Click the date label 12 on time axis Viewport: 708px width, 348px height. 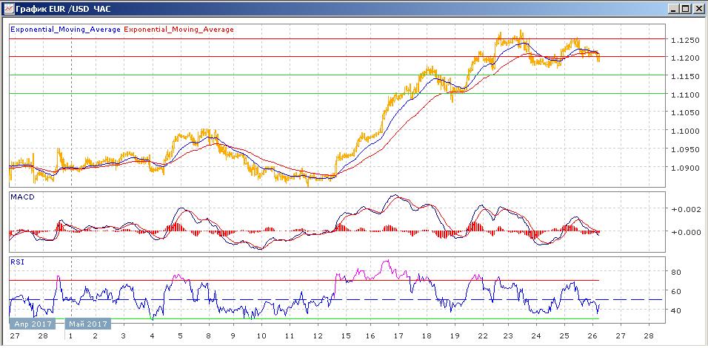317,336
